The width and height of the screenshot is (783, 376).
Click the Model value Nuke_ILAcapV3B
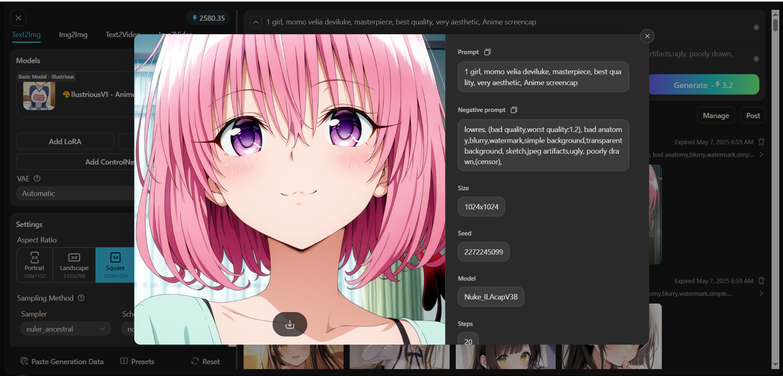click(491, 297)
